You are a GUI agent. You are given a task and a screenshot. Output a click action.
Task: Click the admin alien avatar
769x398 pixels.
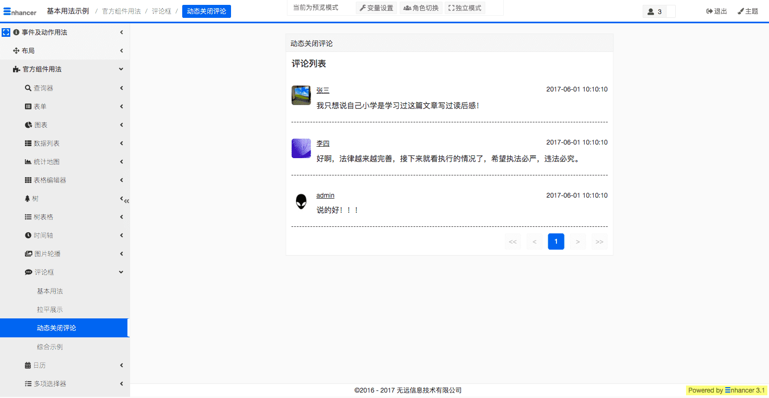point(301,201)
